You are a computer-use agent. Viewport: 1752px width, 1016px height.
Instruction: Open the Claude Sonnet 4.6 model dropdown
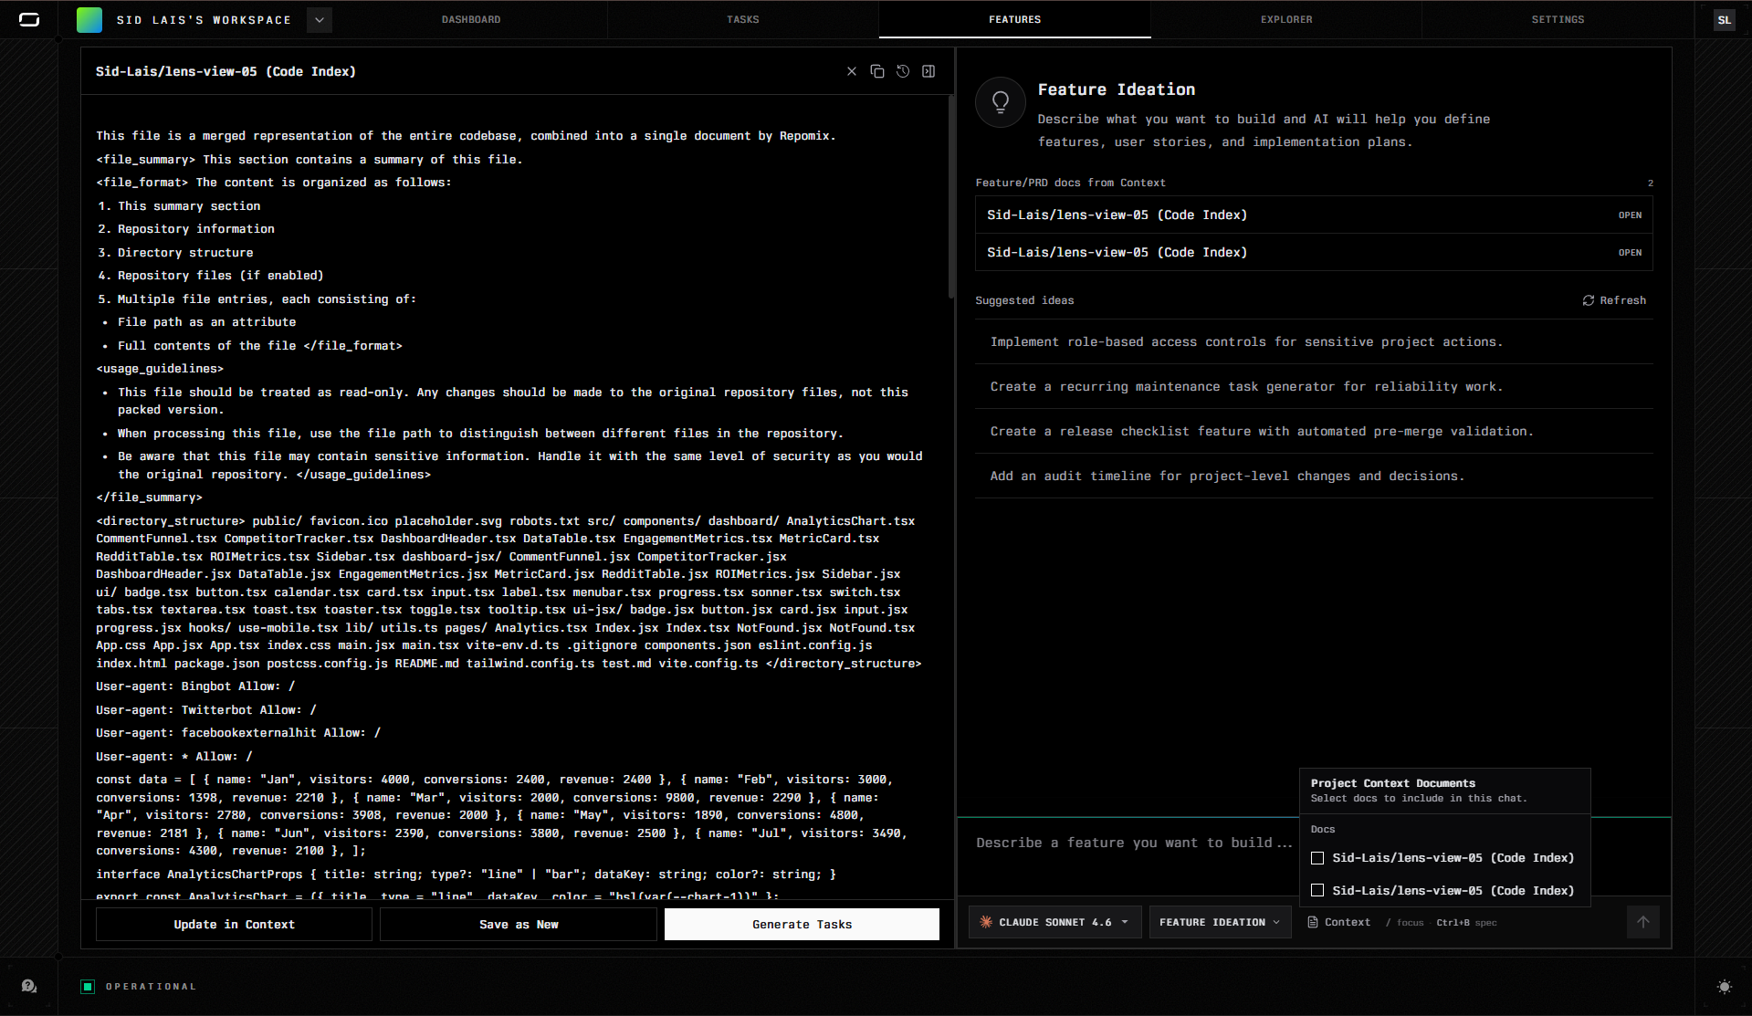[x=1054, y=922]
